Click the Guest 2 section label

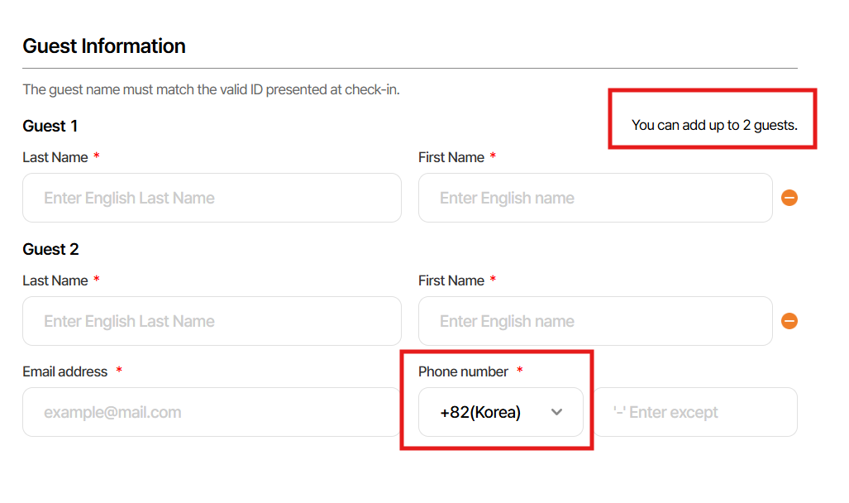(x=50, y=249)
